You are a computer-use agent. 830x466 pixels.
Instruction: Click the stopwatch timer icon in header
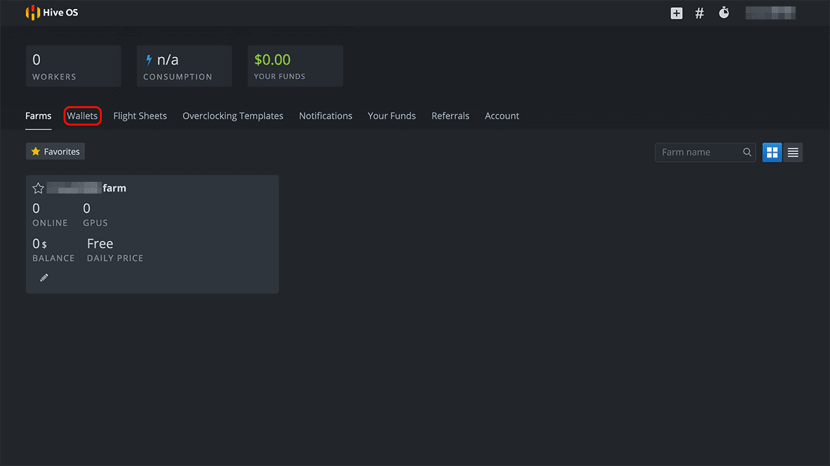[x=724, y=13]
